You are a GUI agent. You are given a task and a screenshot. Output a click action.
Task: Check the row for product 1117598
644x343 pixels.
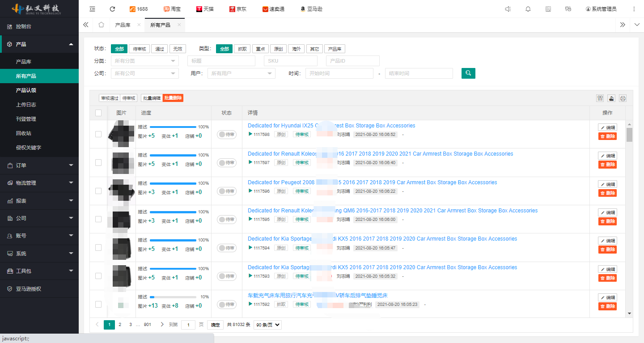pyautogui.click(x=98, y=134)
